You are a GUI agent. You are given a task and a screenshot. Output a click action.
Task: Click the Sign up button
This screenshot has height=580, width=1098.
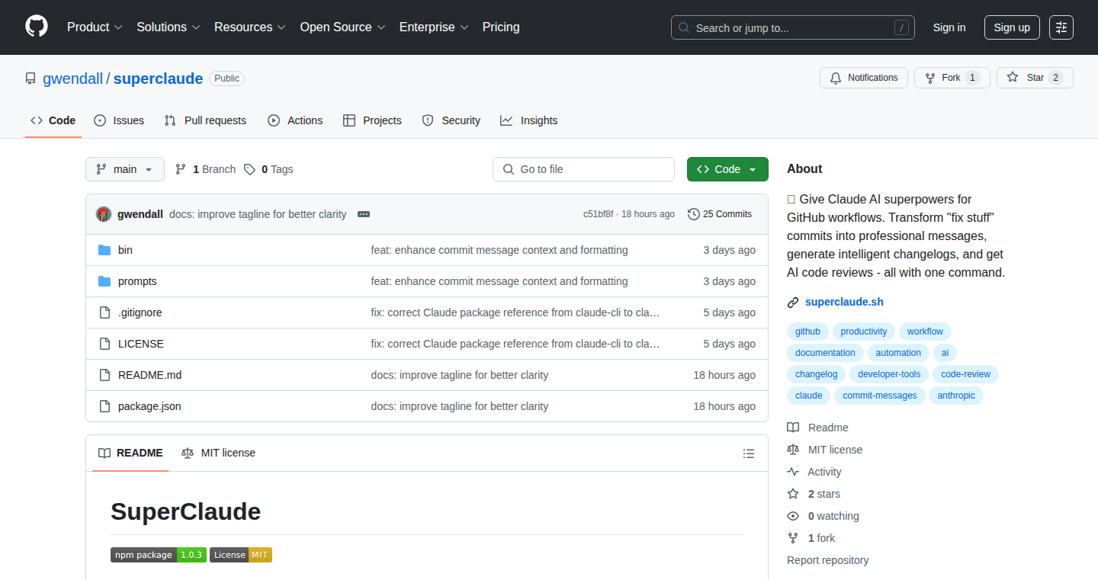tap(1012, 27)
